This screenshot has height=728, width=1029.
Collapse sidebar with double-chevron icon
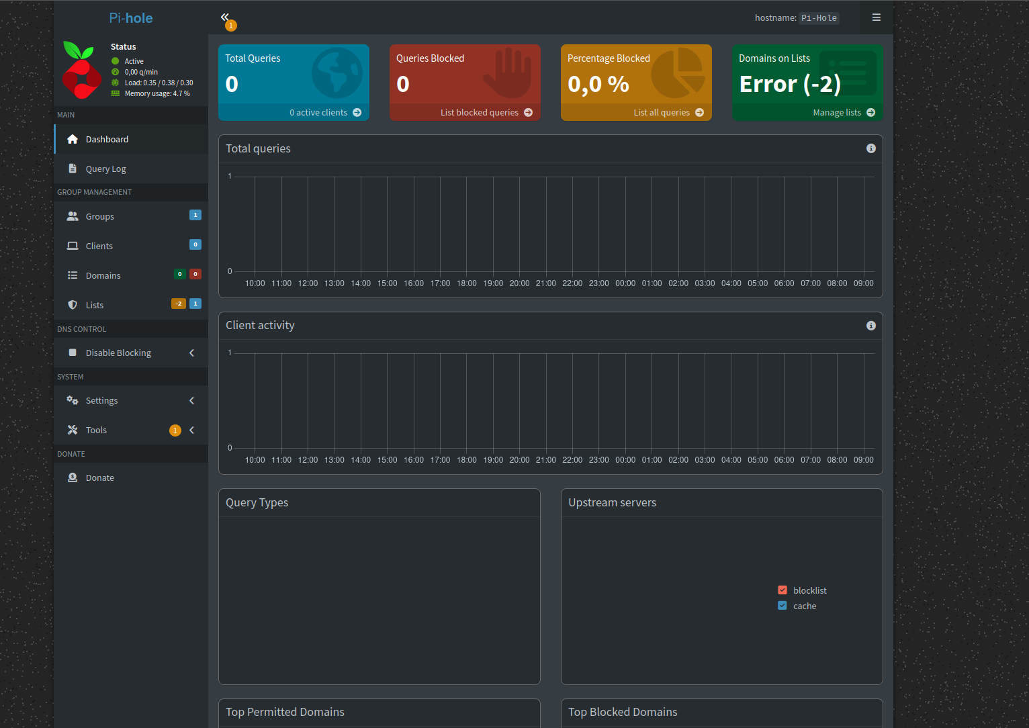[224, 17]
